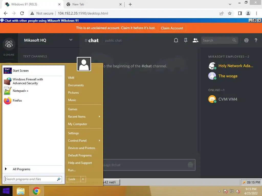Launch Windows Firewall with Advanced Security

[33, 81]
